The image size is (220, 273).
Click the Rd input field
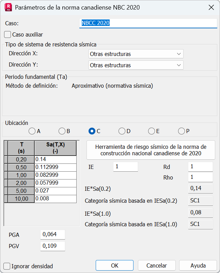coord(200,167)
